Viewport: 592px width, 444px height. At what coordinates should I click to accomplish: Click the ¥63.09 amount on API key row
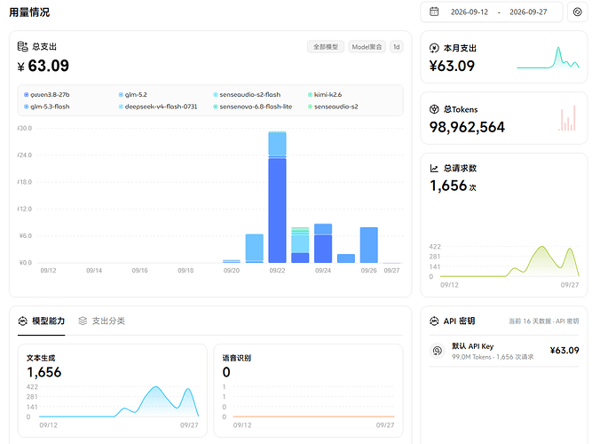point(564,350)
